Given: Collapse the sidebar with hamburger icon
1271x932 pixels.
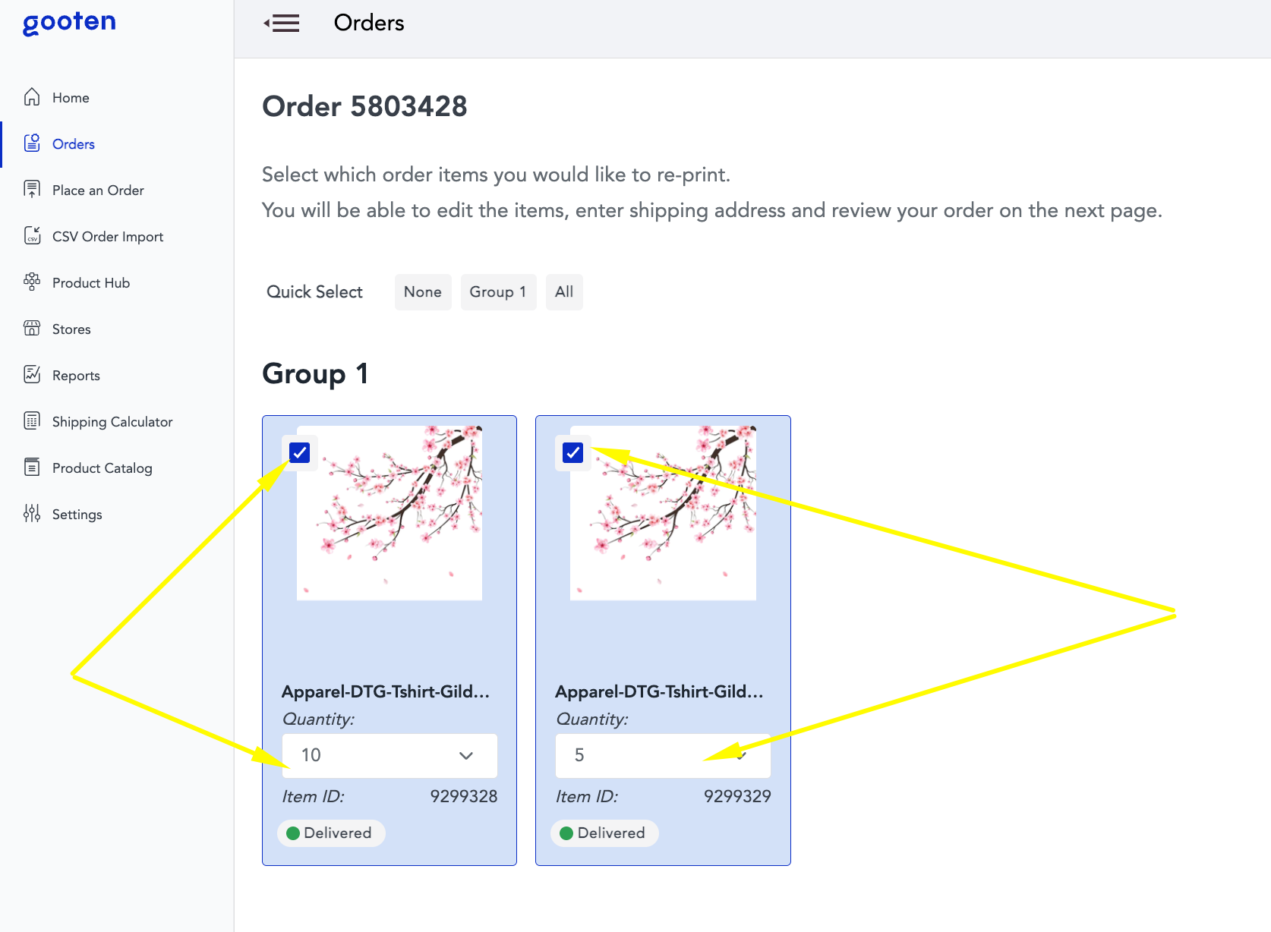Looking at the screenshot, I should tap(282, 24).
